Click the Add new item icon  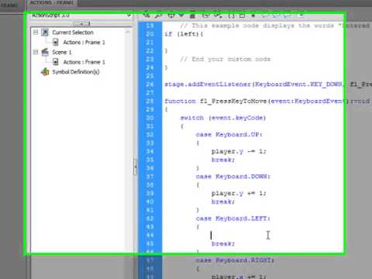click(146, 15)
